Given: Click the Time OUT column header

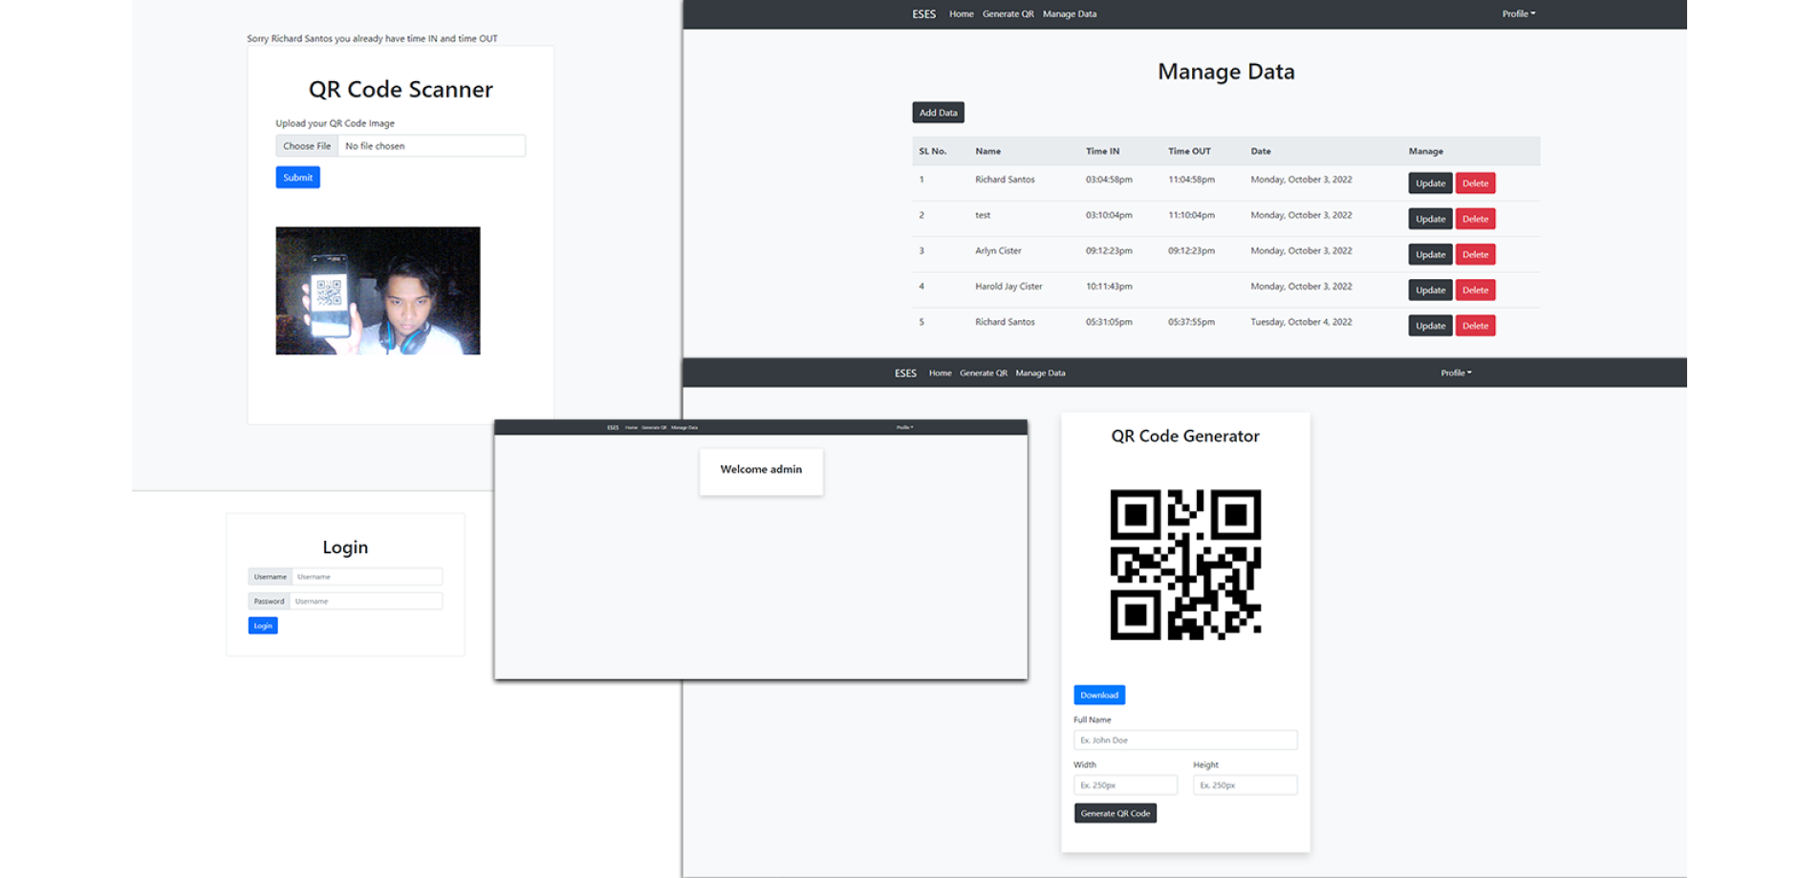Looking at the screenshot, I should tap(1189, 152).
